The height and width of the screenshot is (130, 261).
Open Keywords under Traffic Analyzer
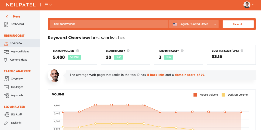(17, 95)
